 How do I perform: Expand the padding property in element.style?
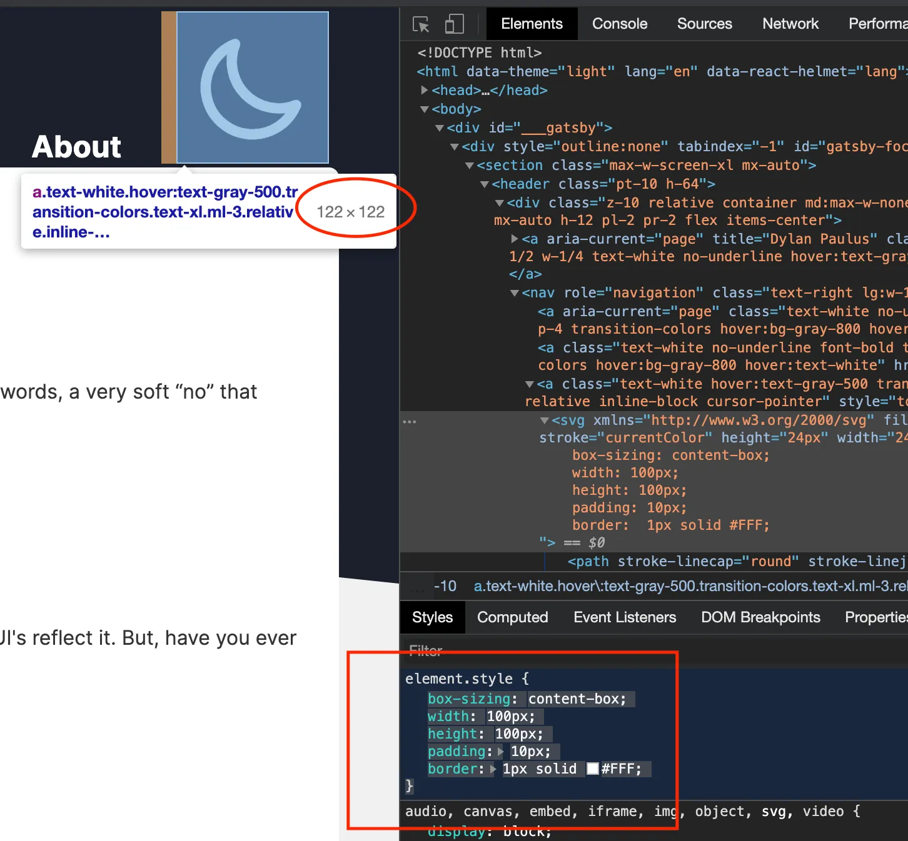pyautogui.click(x=500, y=751)
